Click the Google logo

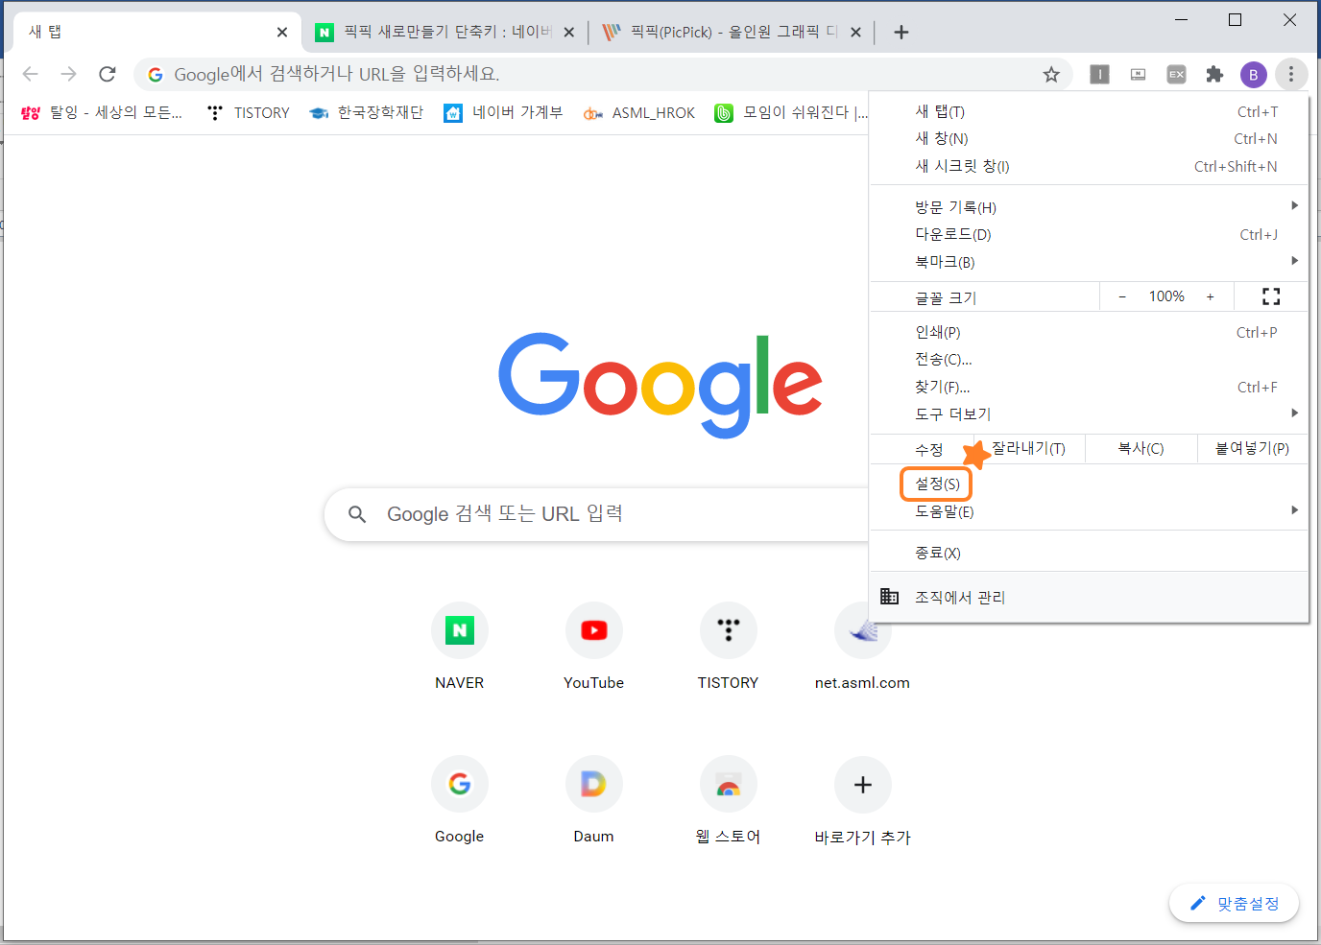[660, 385]
